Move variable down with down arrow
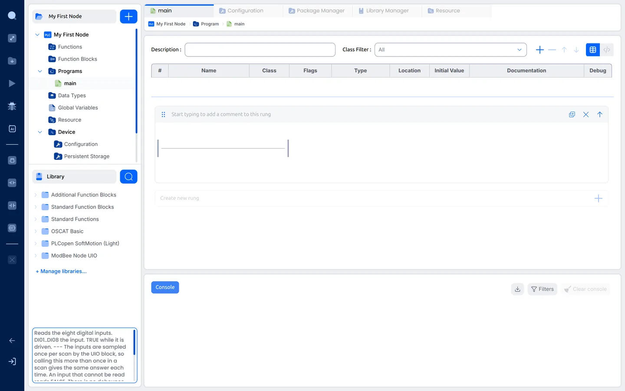The width and height of the screenshot is (625, 391). (x=576, y=50)
